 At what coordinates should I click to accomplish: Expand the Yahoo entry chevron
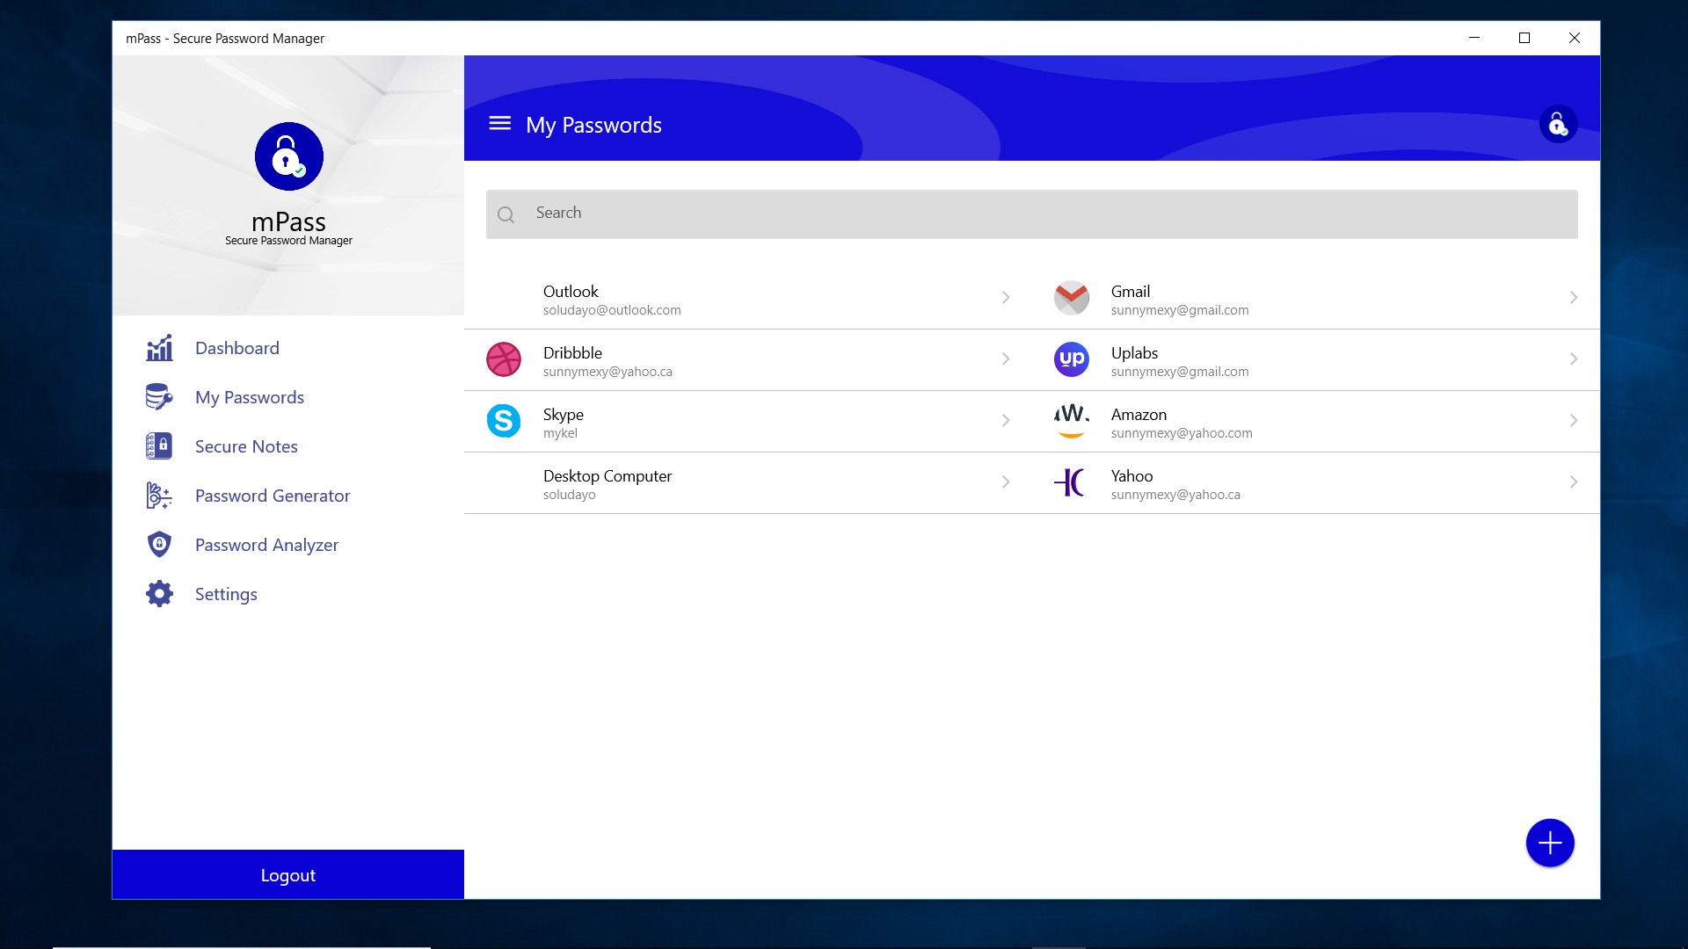click(1573, 482)
